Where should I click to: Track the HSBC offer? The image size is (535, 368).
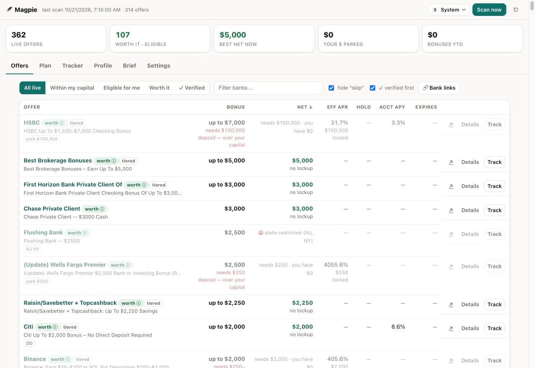coord(494,125)
